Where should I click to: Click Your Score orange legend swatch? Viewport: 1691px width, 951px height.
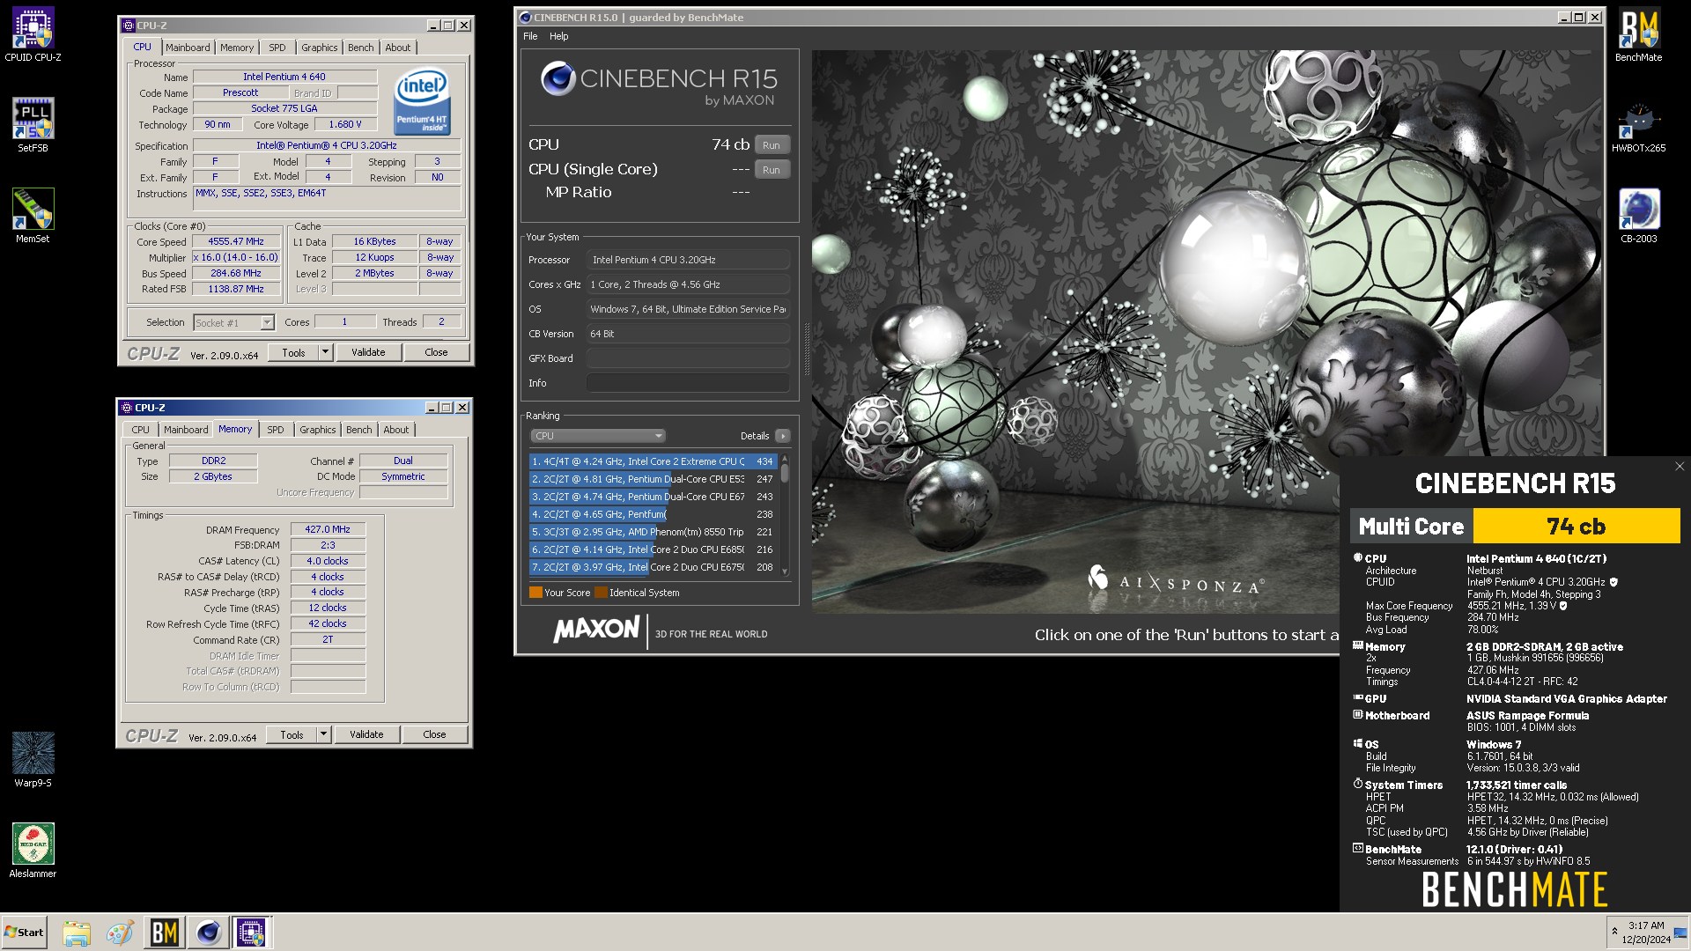point(535,593)
